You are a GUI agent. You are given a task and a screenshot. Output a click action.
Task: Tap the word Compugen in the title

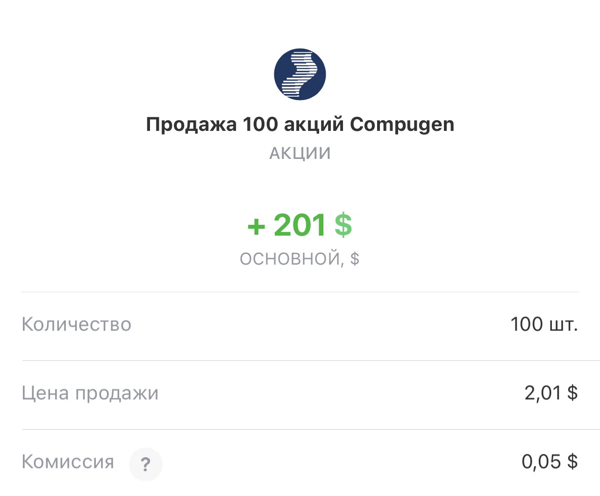coord(402,125)
